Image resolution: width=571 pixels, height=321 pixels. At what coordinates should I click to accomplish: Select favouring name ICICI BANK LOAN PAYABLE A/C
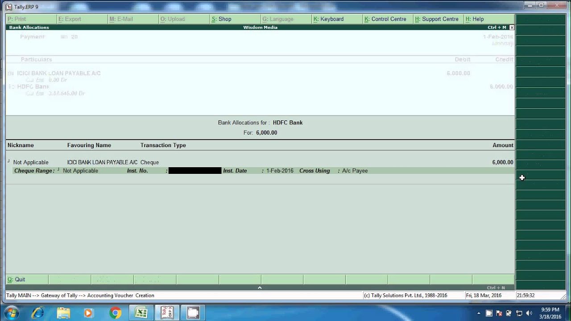(x=102, y=162)
